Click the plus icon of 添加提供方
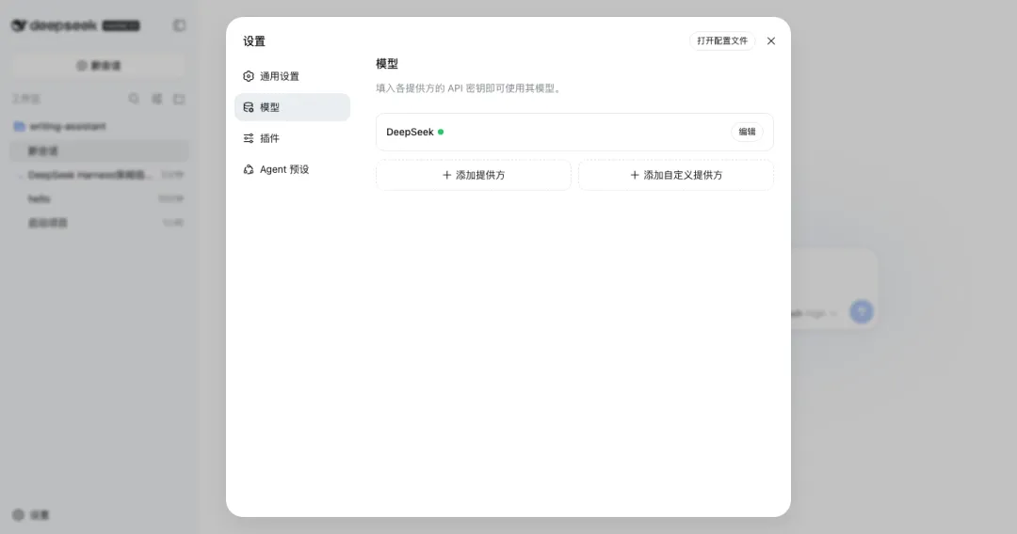The height and width of the screenshot is (534, 1017). [446, 176]
